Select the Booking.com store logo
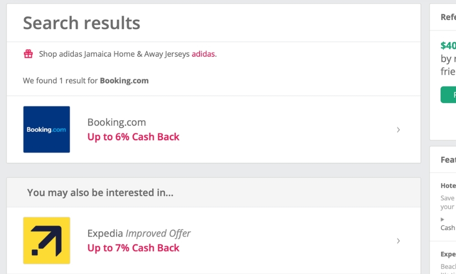 pos(46,129)
